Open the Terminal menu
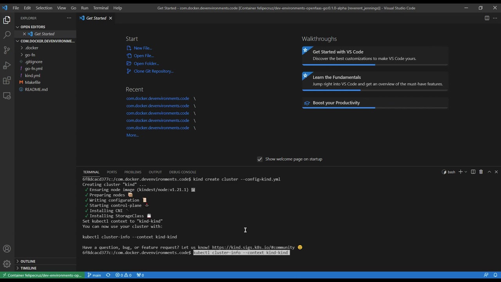This screenshot has height=282, width=501. (x=101, y=8)
